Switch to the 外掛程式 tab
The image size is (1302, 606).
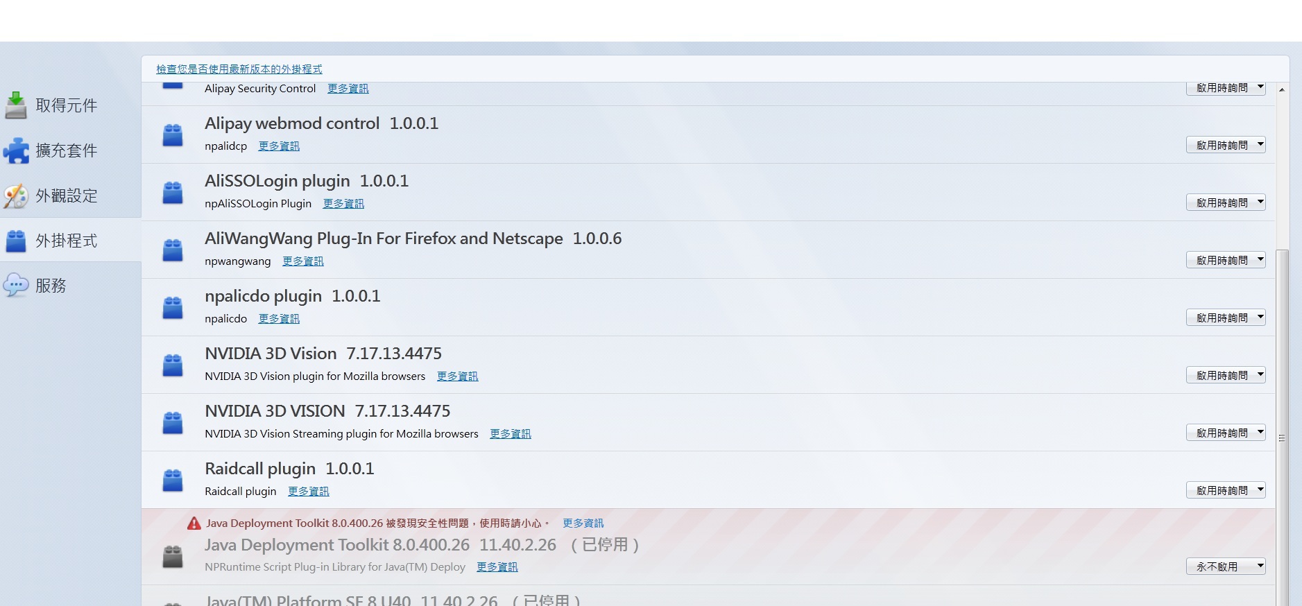tap(71, 240)
